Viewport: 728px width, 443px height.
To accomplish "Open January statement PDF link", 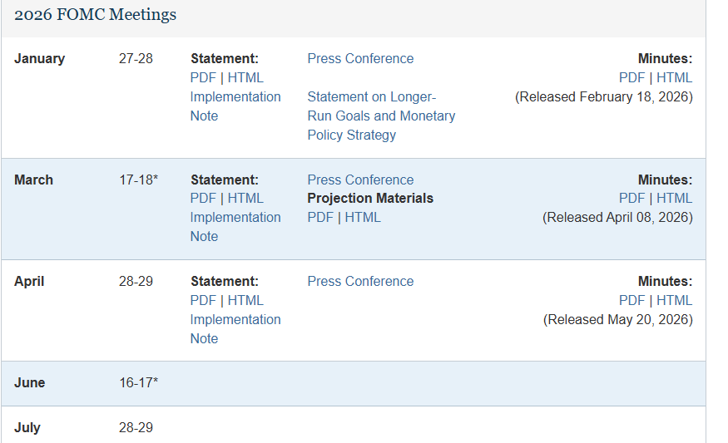I will (203, 77).
